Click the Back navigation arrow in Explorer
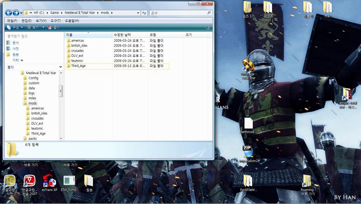The width and height of the screenshot is (361, 204). [x=8, y=13]
